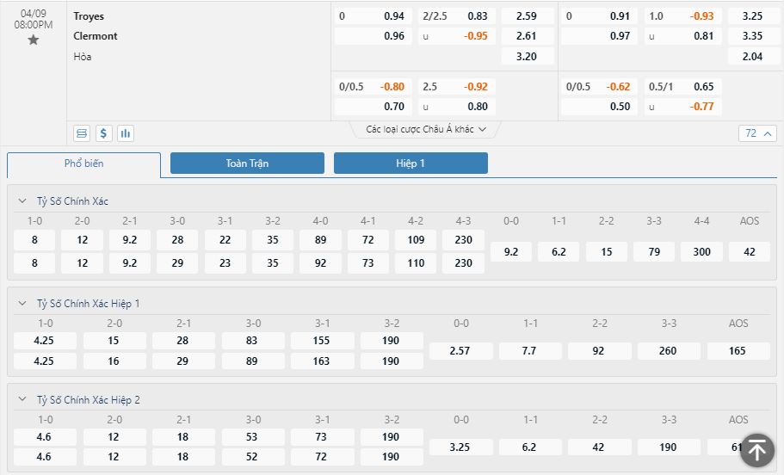Collapse Tỷ Số Chính Xác Hiệp 1 section

point(22,304)
